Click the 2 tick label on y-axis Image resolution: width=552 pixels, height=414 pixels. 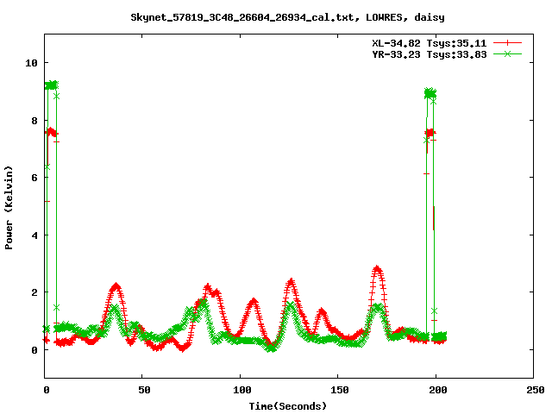(34, 292)
